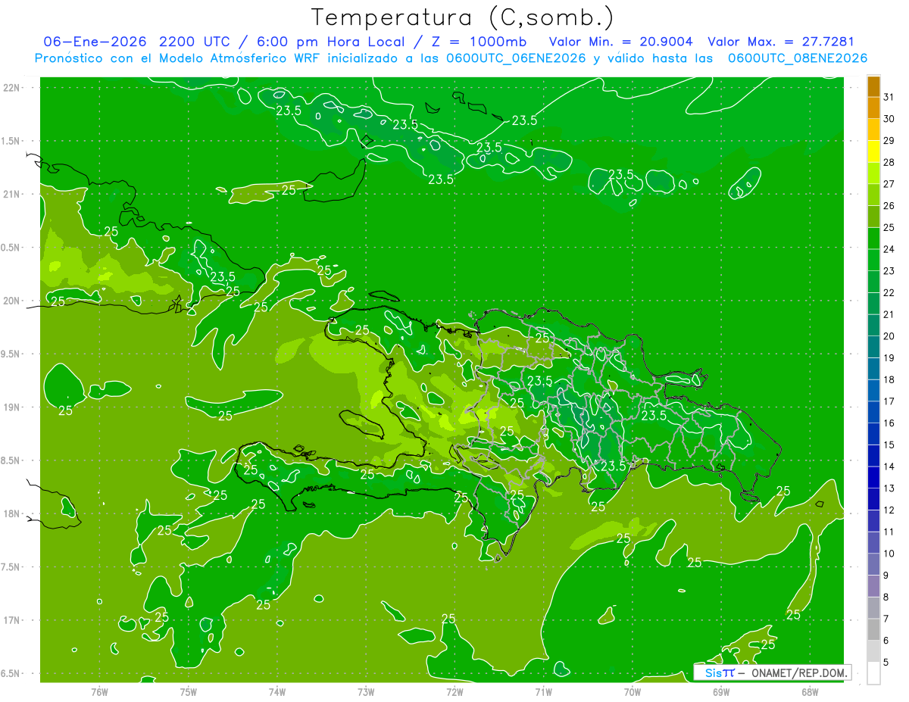Image resolution: width=909 pixels, height=702 pixels.
Task: Click legend value "20"
Action: click(x=889, y=336)
